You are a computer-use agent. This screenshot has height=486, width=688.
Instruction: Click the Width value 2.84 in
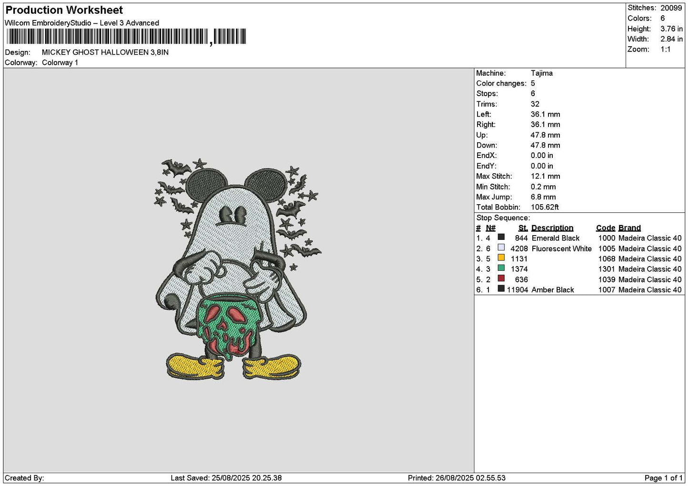pyautogui.click(x=671, y=39)
